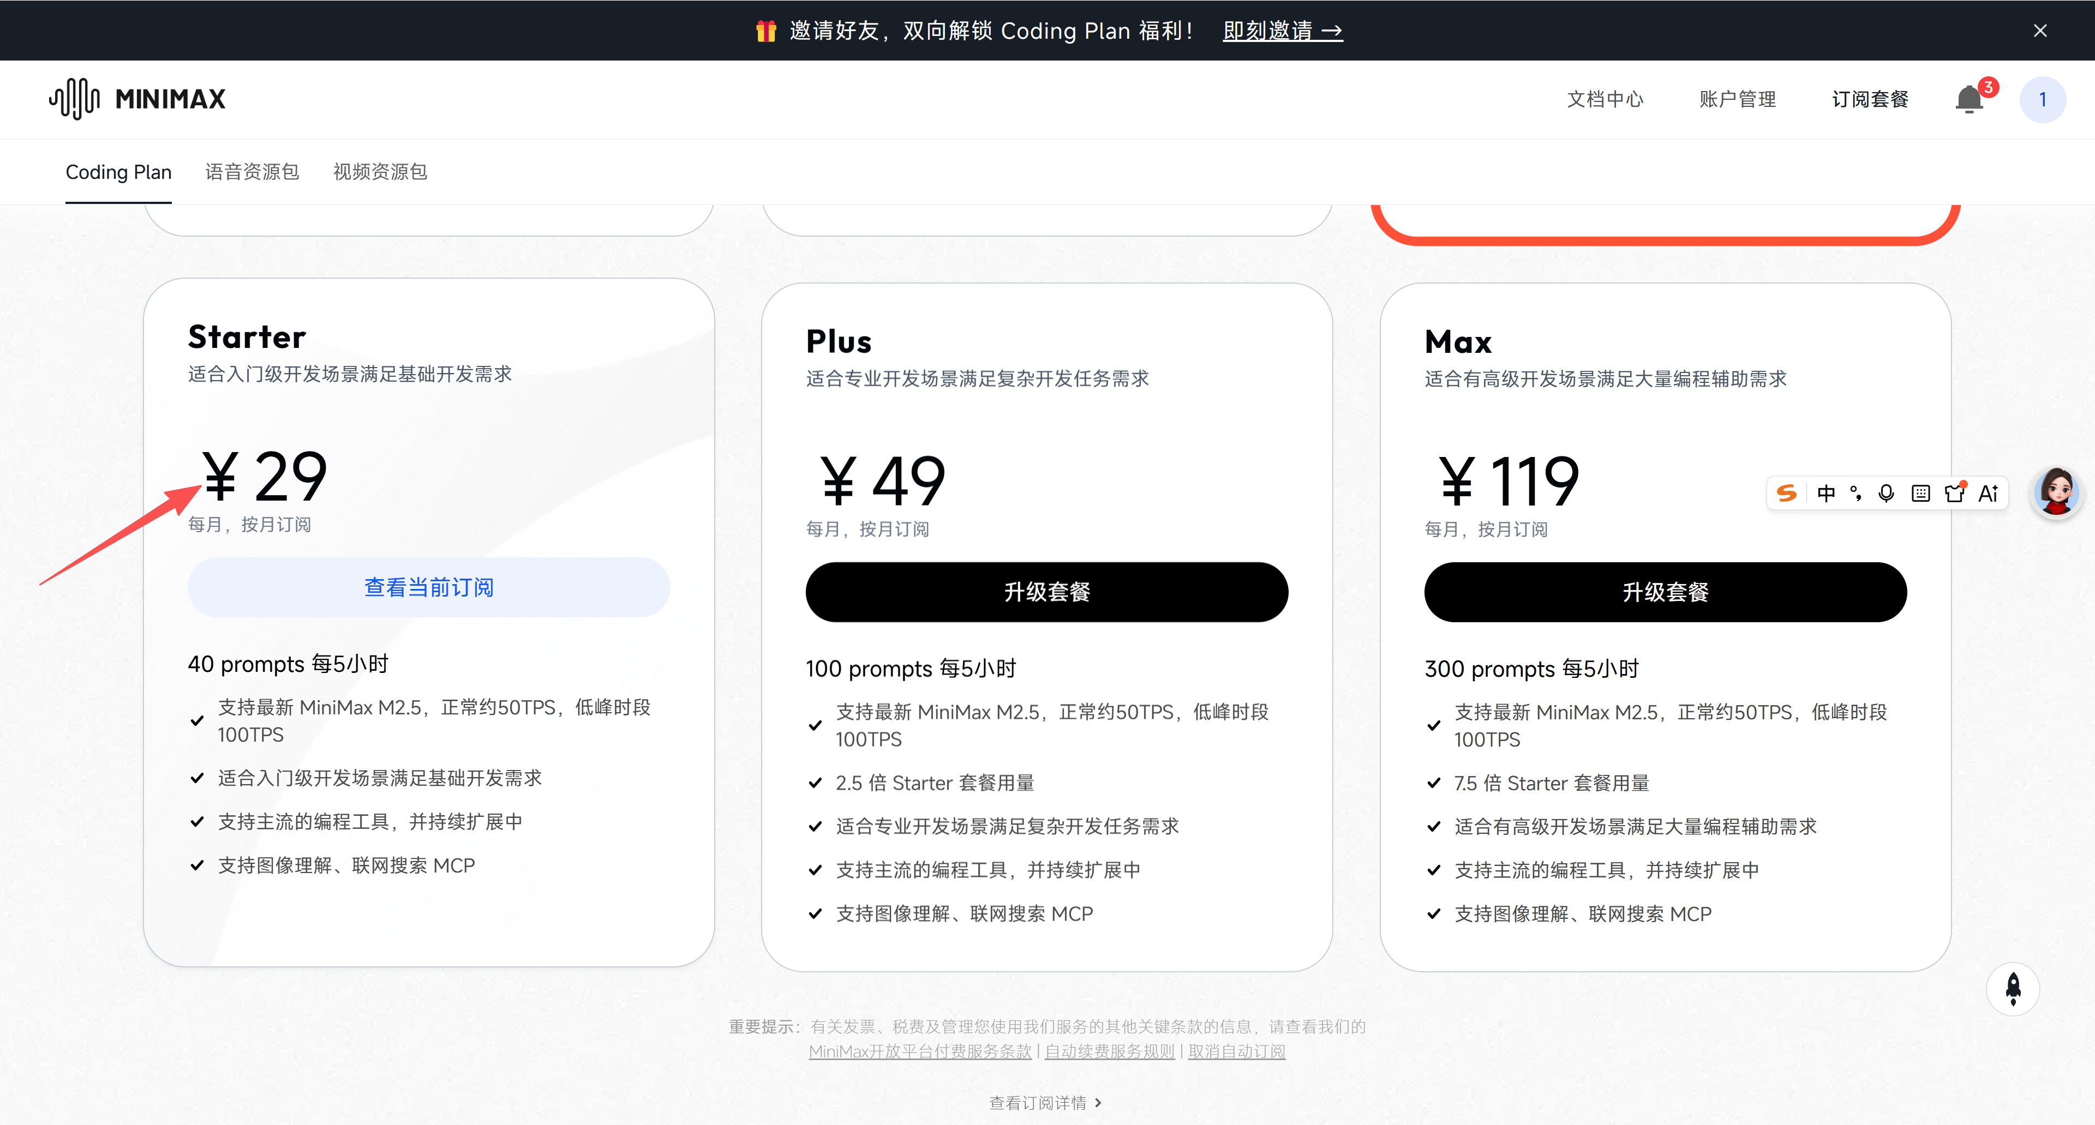
Task: Click the AI assistant icon in input bar
Action: pos(1989,494)
